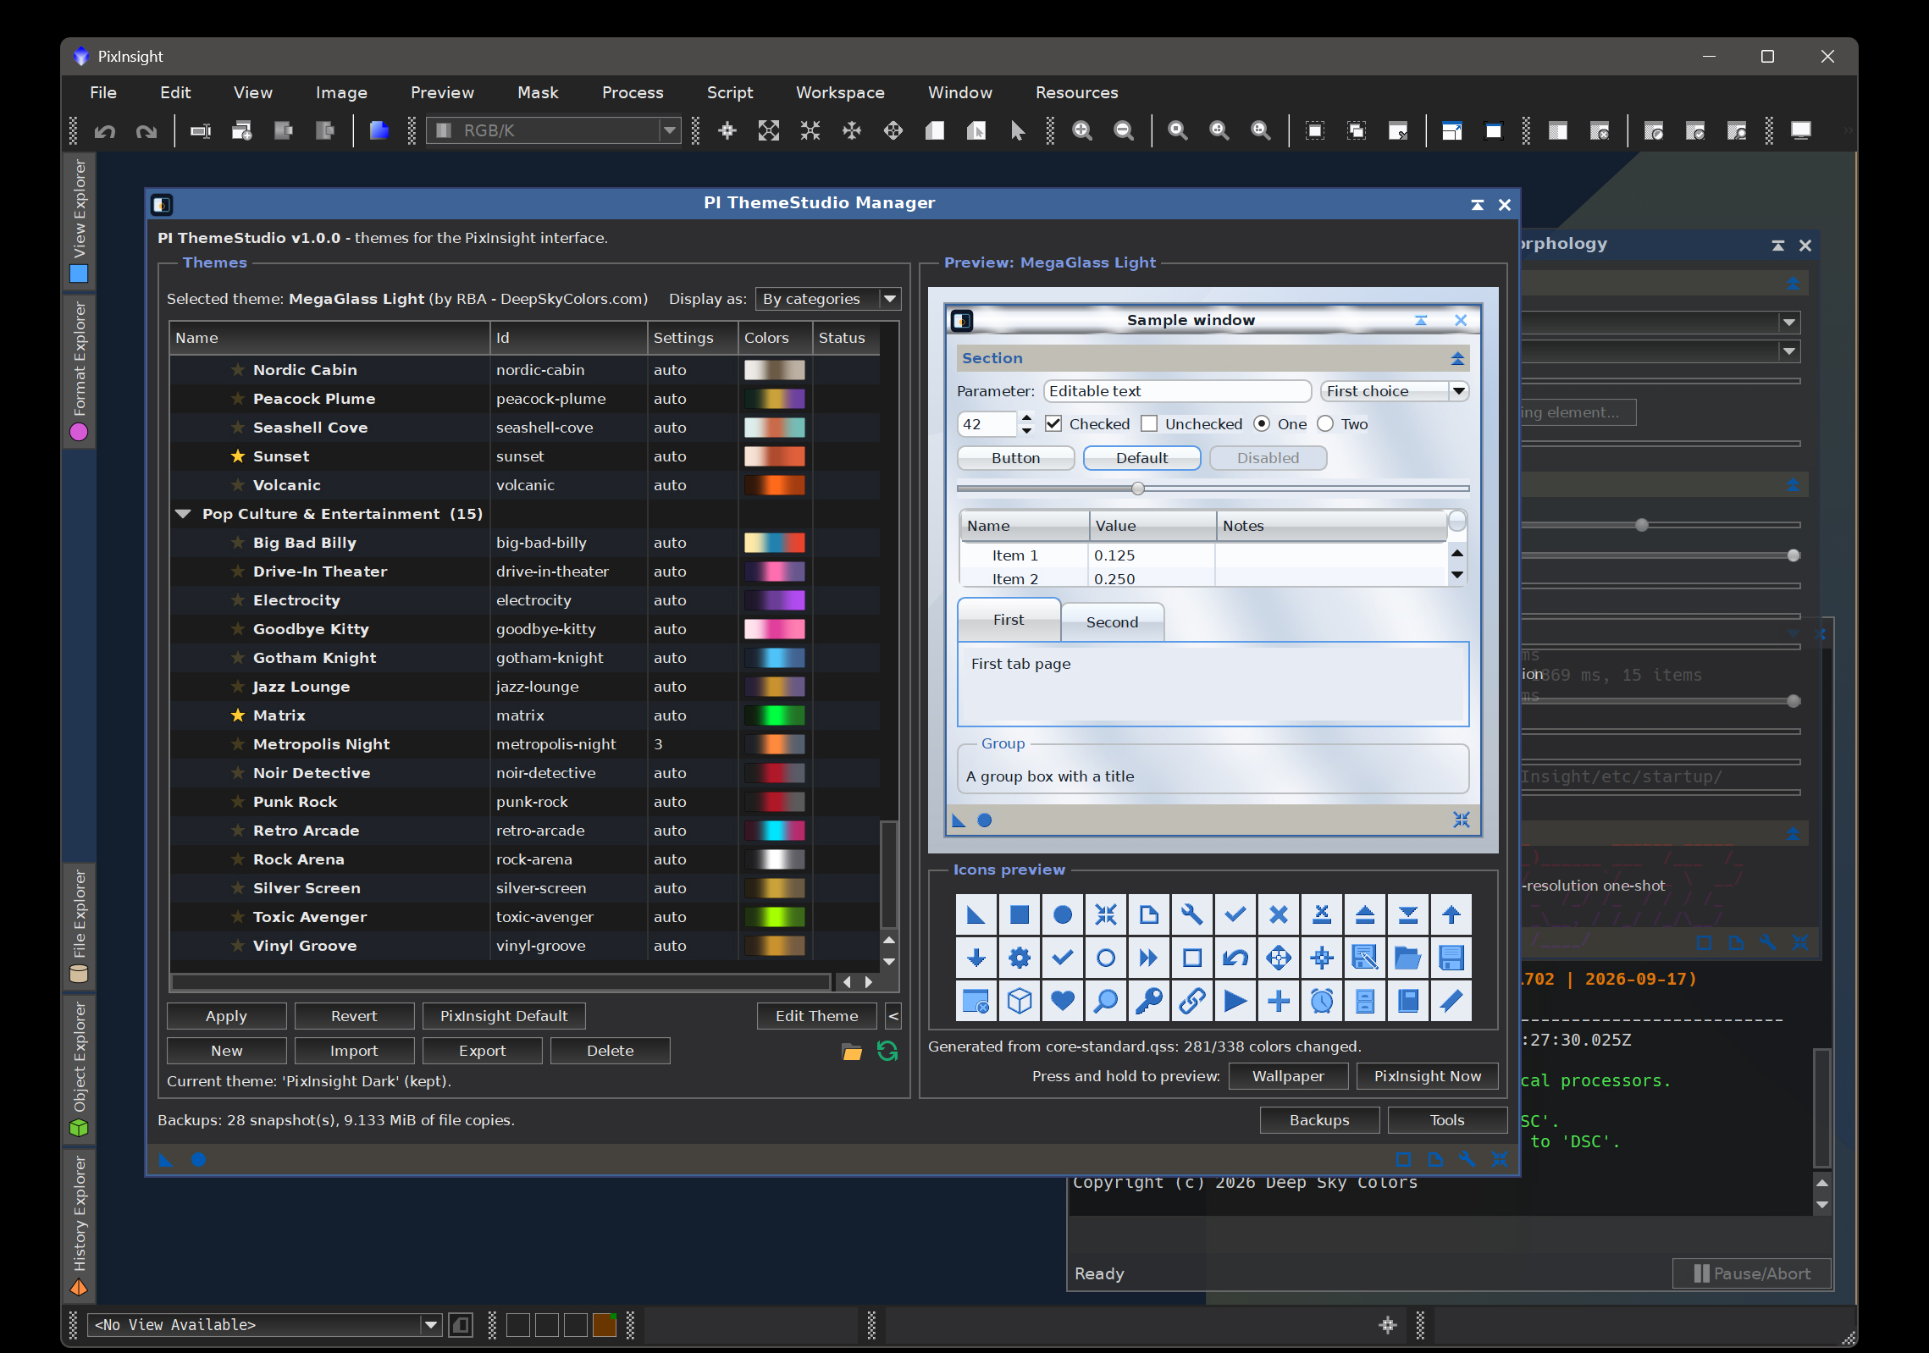
Task: Open the Display as By categories dropdown
Action: pos(827,299)
